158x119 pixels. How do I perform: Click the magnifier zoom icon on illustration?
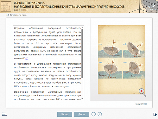pos(142,92)
